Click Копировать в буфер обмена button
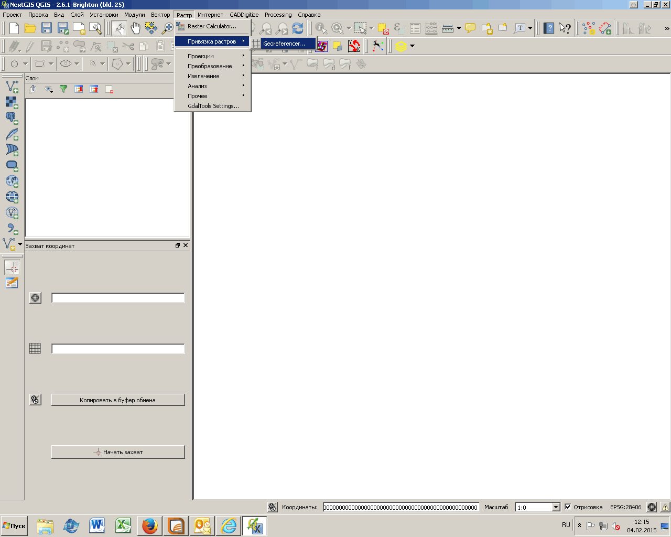This screenshot has height=537, width=671. click(x=118, y=400)
